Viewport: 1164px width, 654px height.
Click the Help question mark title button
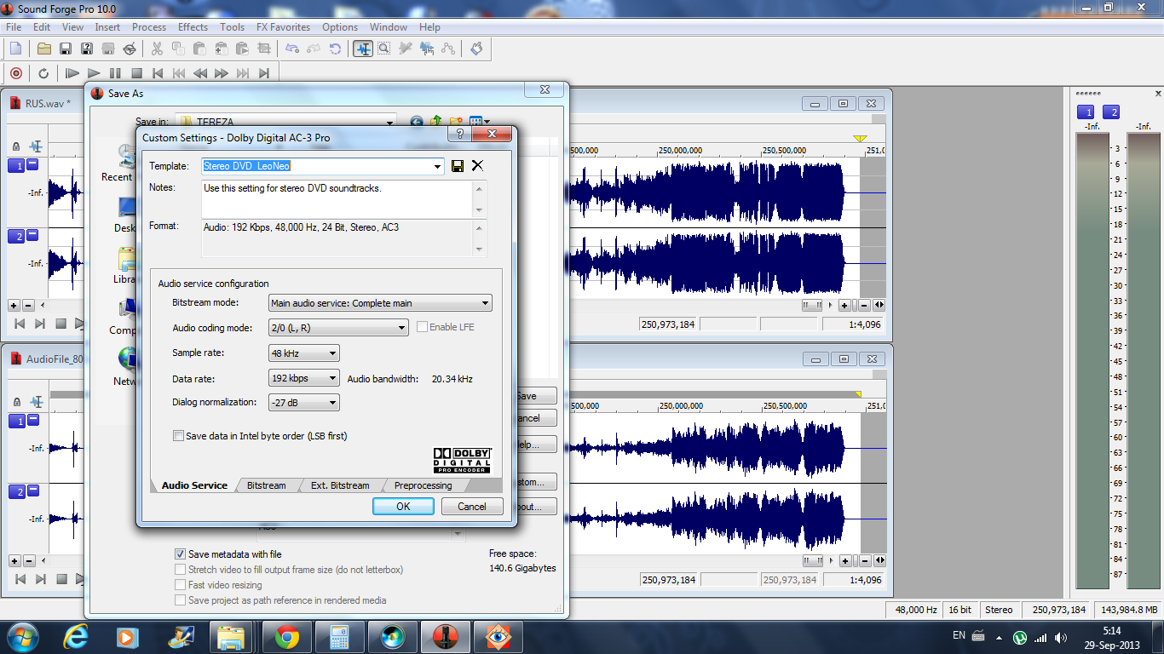click(459, 135)
